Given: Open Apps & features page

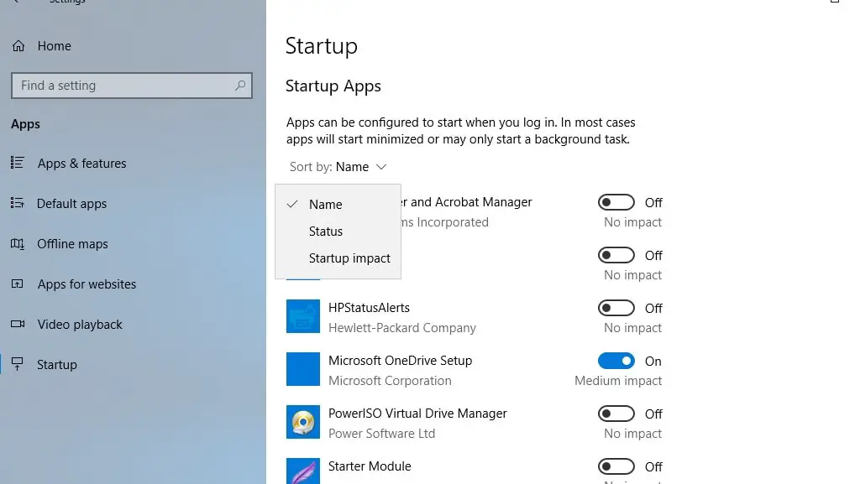Looking at the screenshot, I should 81,164.
